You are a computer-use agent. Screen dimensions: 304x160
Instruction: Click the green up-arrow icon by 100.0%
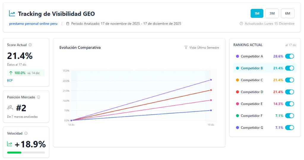[x=11, y=73]
